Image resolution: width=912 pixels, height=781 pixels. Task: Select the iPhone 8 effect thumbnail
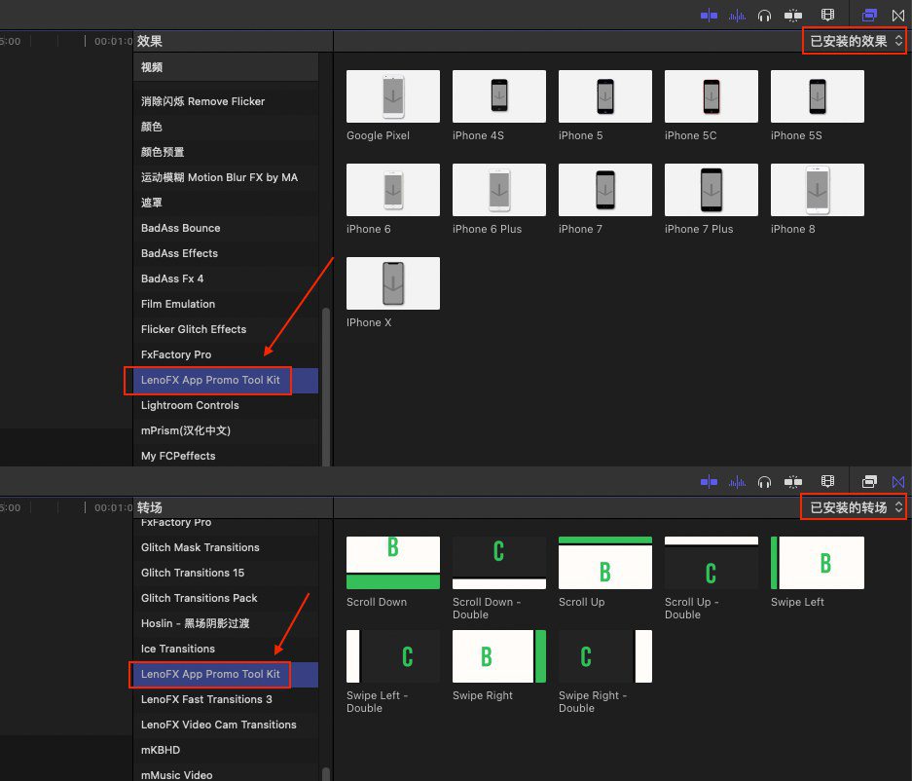[818, 190]
